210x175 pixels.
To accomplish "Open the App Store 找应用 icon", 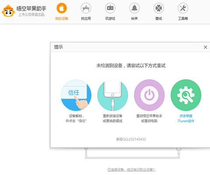I will [x=86, y=8].
